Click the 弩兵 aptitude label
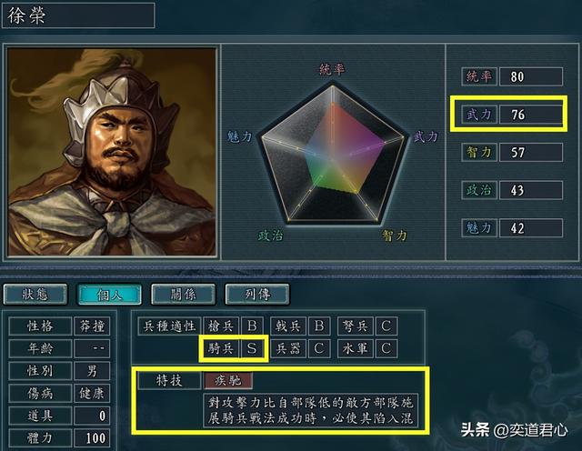582x451 pixels. pyautogui.click(x=356, y=326)
